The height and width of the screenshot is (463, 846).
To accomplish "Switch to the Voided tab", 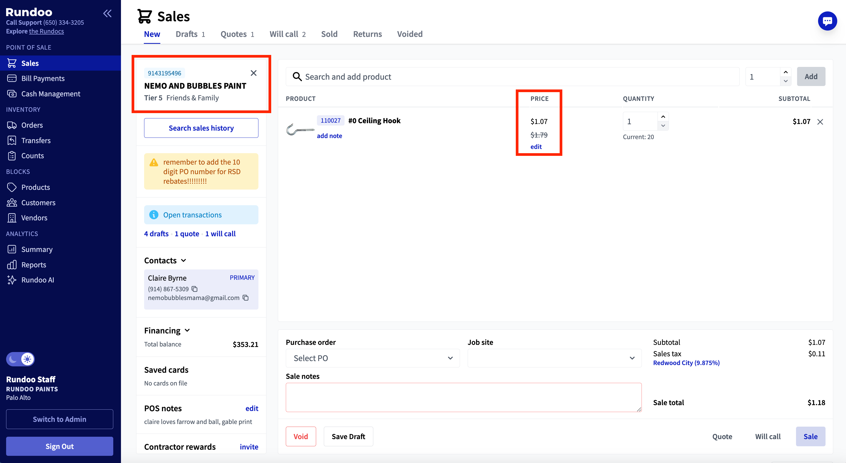I will pos(410,34).
